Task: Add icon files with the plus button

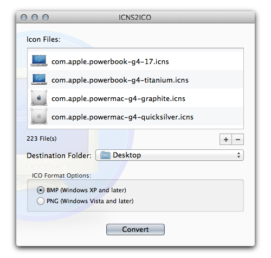Action: (x=225, y=140)
